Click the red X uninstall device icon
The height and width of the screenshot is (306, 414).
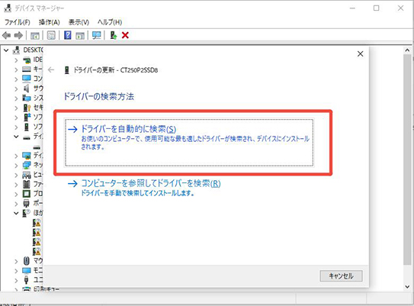(125, 35)
